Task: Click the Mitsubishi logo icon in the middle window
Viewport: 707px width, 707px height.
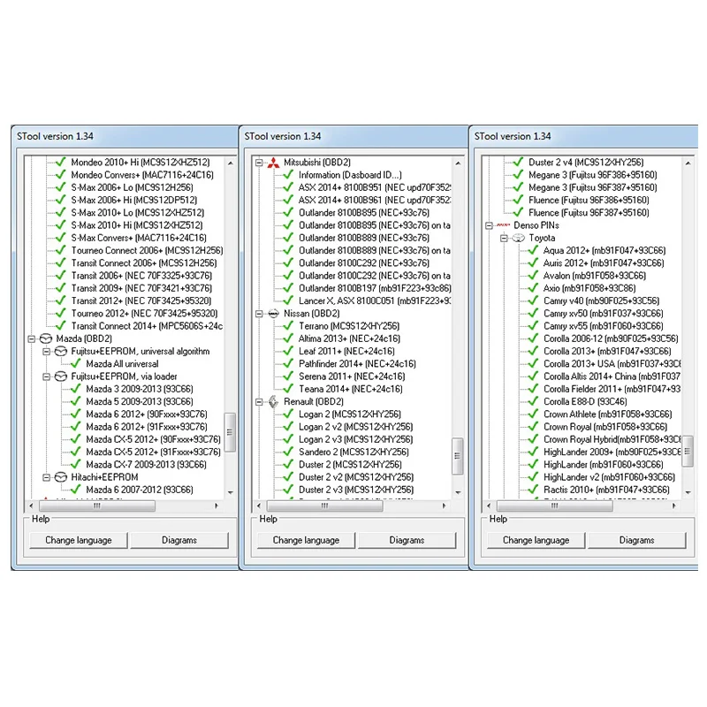Action: point(273,163)
